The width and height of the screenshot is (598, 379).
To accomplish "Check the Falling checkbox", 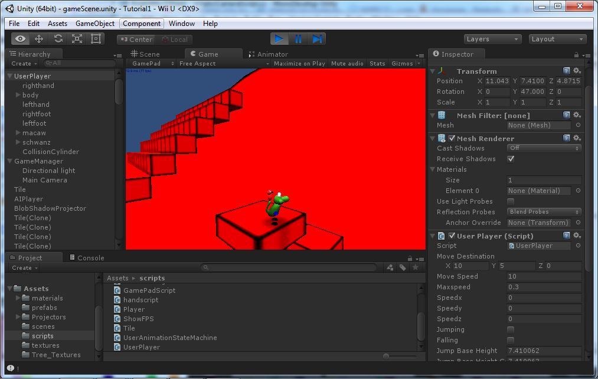I will [x=511, y=340].
